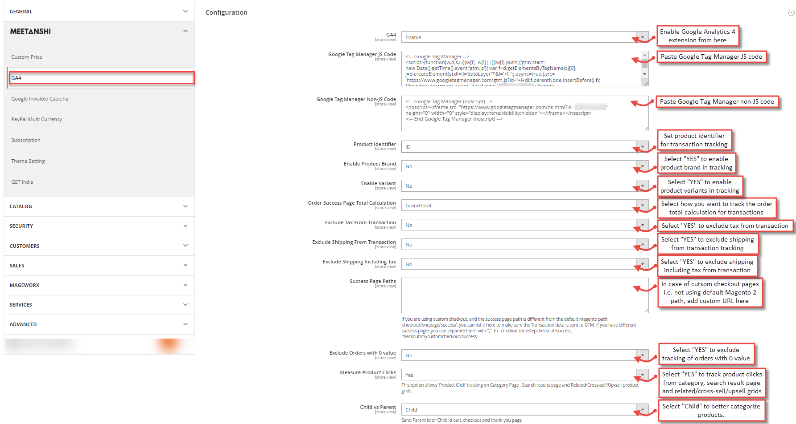The height and width of the screenshot is (424, 796).
Task: Click the Google Tag Manager Non-JS Code textarea
Action: [x=525, y=113]
